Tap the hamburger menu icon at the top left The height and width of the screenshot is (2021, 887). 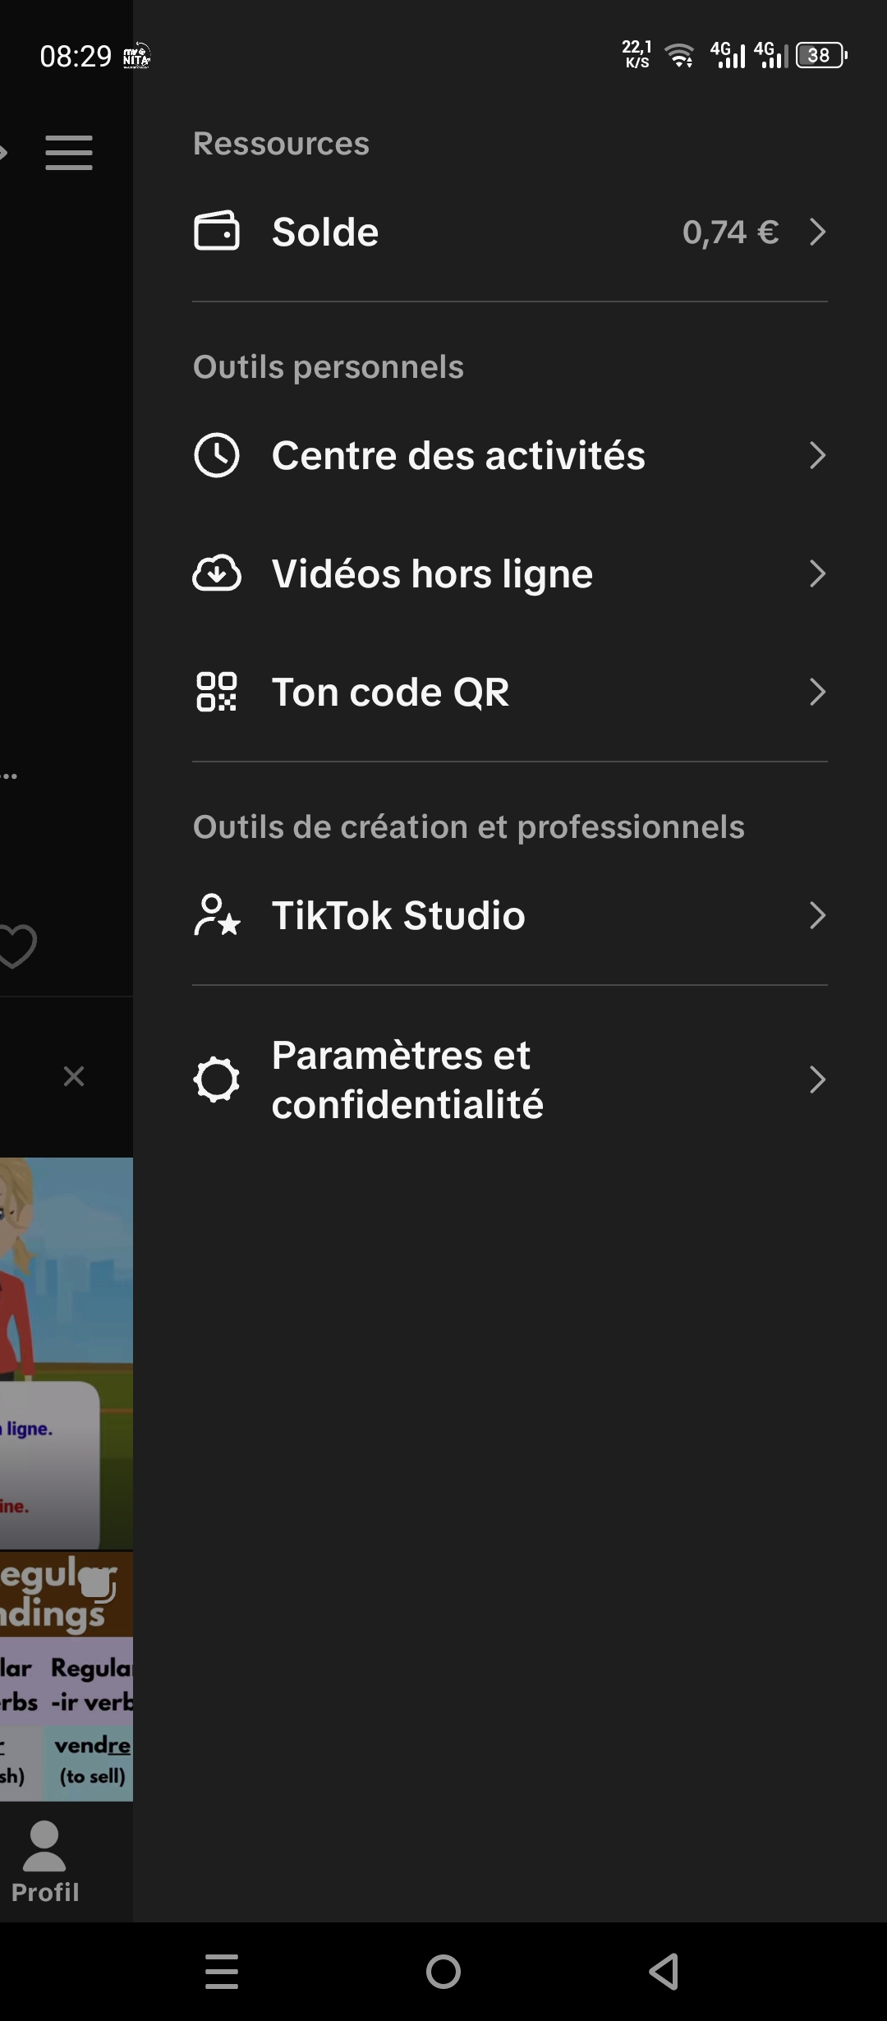coord(69,153)
